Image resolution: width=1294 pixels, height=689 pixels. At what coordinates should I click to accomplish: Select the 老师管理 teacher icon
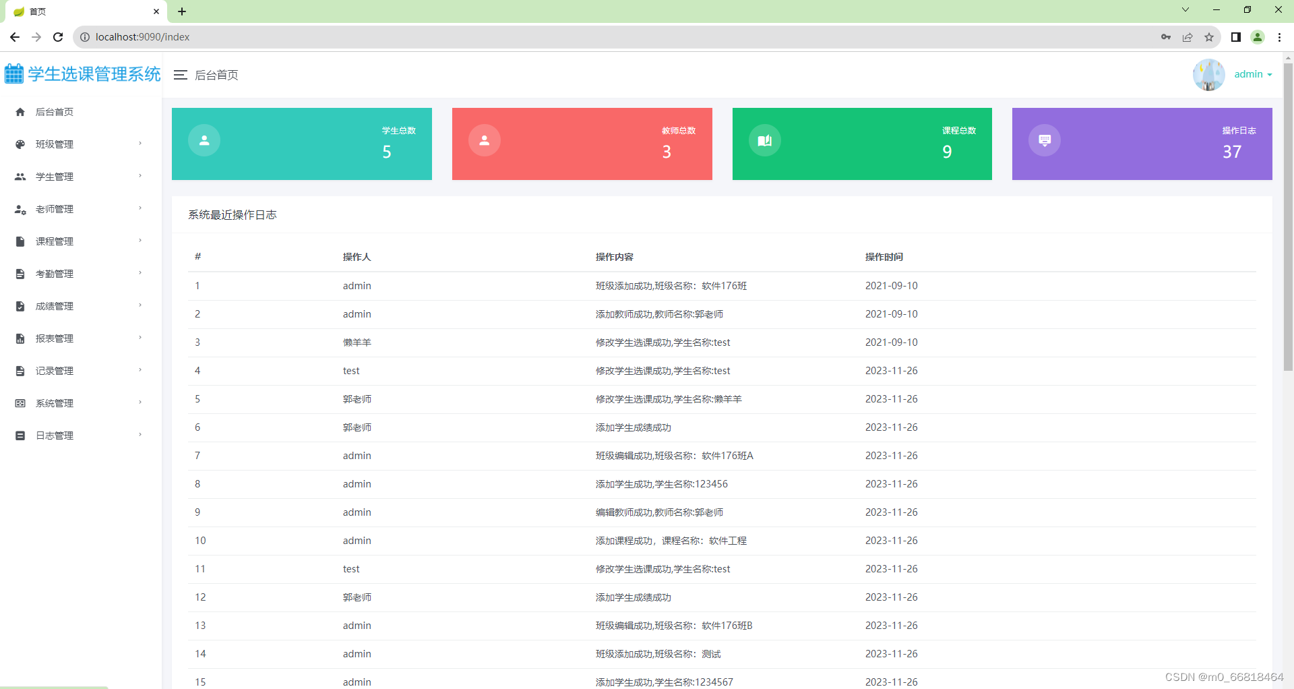pos(19,208)
